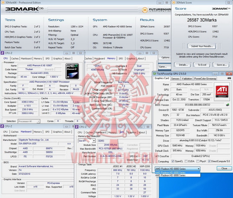The width and height of the screenshot is (233, 198).
Task: Click the To Excel button
Action: click(x=202, y=65)
